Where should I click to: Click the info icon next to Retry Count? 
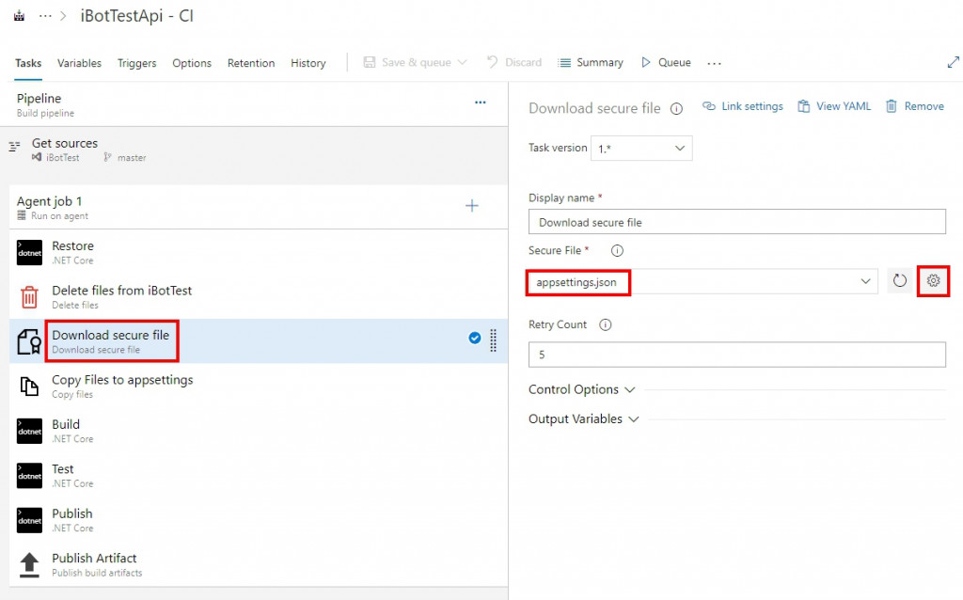[605, 325]
